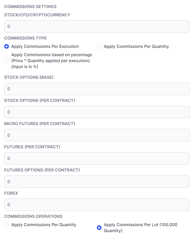Focus the Stock Options (Per Contract) field

[97, 112]
